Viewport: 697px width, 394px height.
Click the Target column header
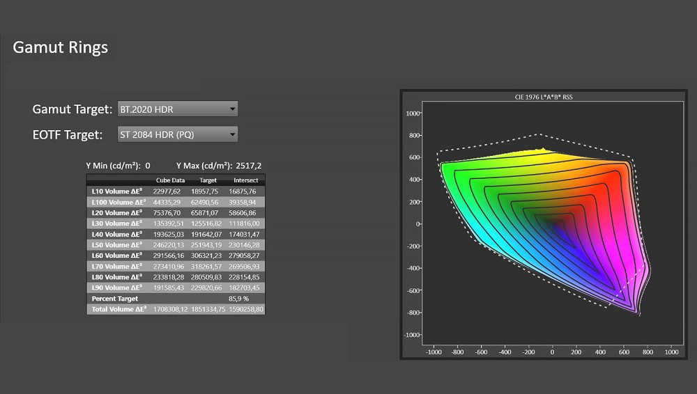coord(208,180)
